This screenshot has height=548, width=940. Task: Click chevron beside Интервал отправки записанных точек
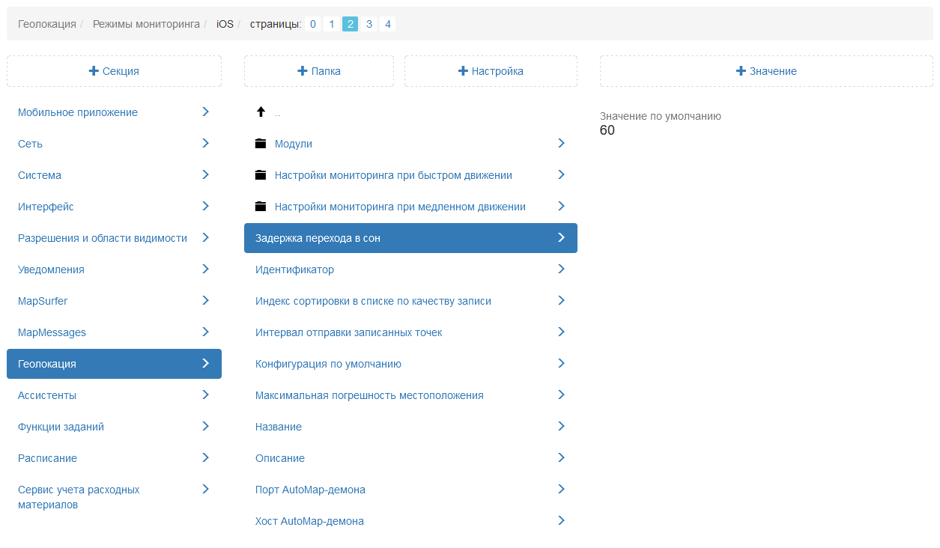(562, 332)
